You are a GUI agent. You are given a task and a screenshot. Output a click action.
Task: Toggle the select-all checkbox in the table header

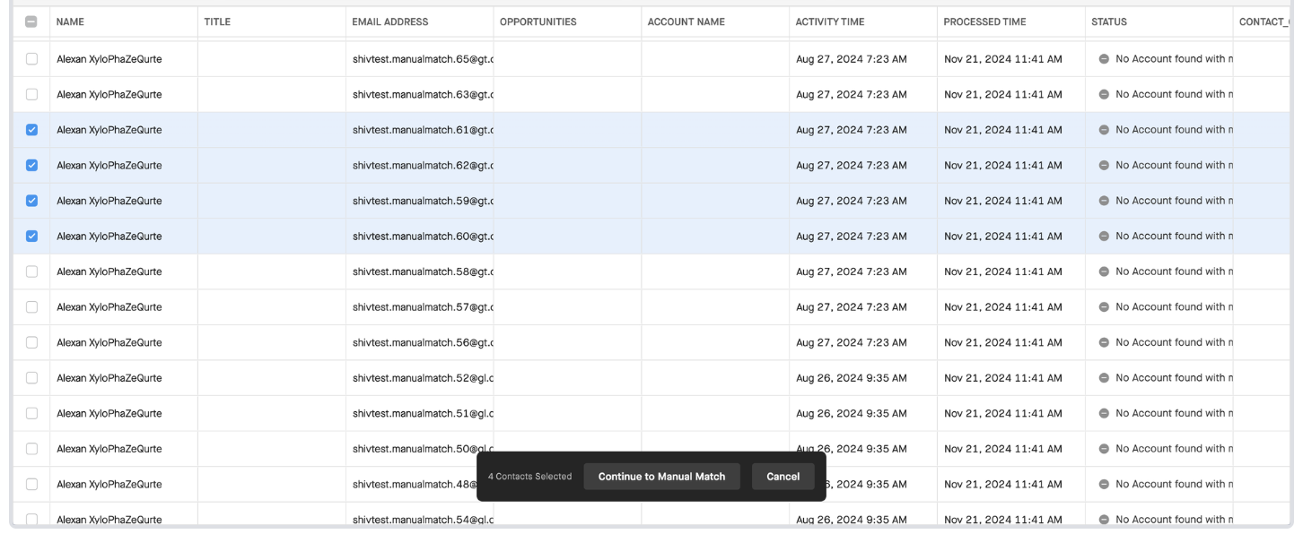31,22
